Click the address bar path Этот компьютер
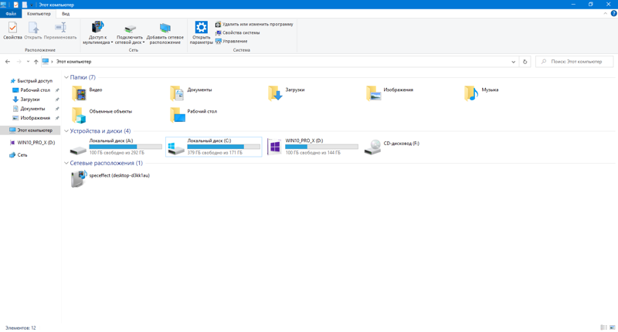Image resolution: width=618 pixels, height=332 pixels. tap(73, 62)
